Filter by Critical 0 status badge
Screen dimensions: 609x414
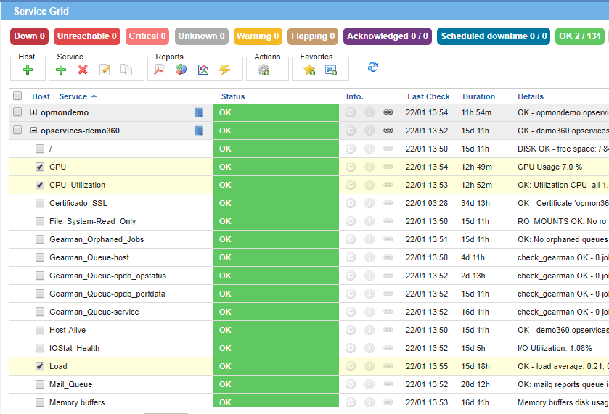[x=147, y=36]
